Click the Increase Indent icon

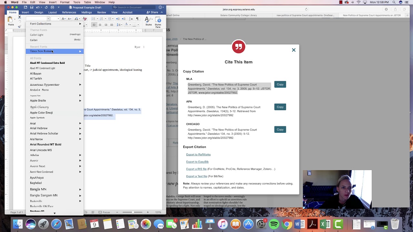pyautogui.click(x=123, y=19)
